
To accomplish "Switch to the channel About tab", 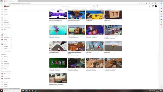I will point(109,9).
